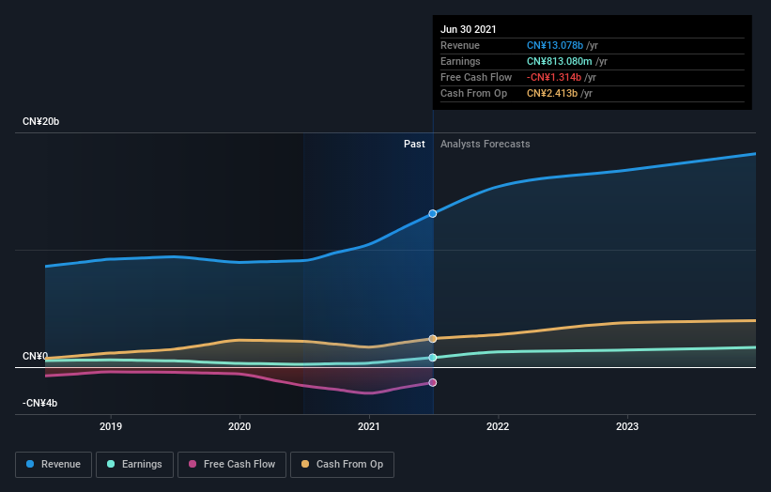
Task: Click the Cash From Op label in tooltip
Action: pos(473,93)
